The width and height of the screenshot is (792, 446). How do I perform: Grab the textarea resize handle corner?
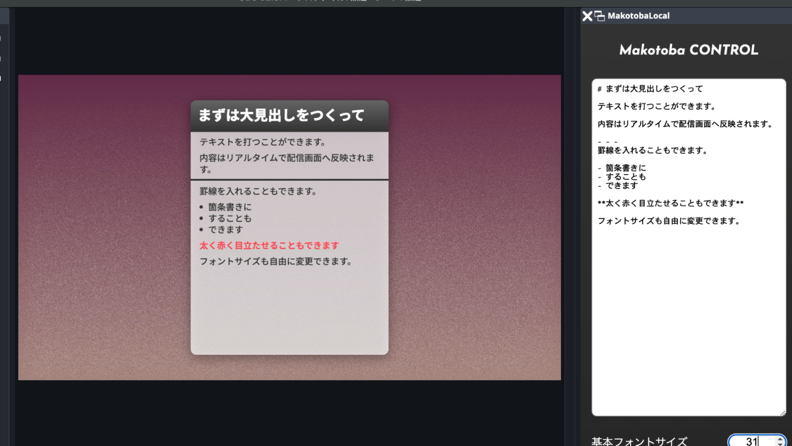tap(783, 413)
